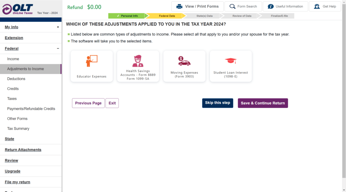
Task: Choose the Health Savings Accounts doctor icon
Action: pyautogui.click(x=138, y=61)
